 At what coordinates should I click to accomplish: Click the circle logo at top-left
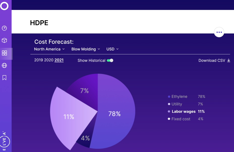click(4, 6)
